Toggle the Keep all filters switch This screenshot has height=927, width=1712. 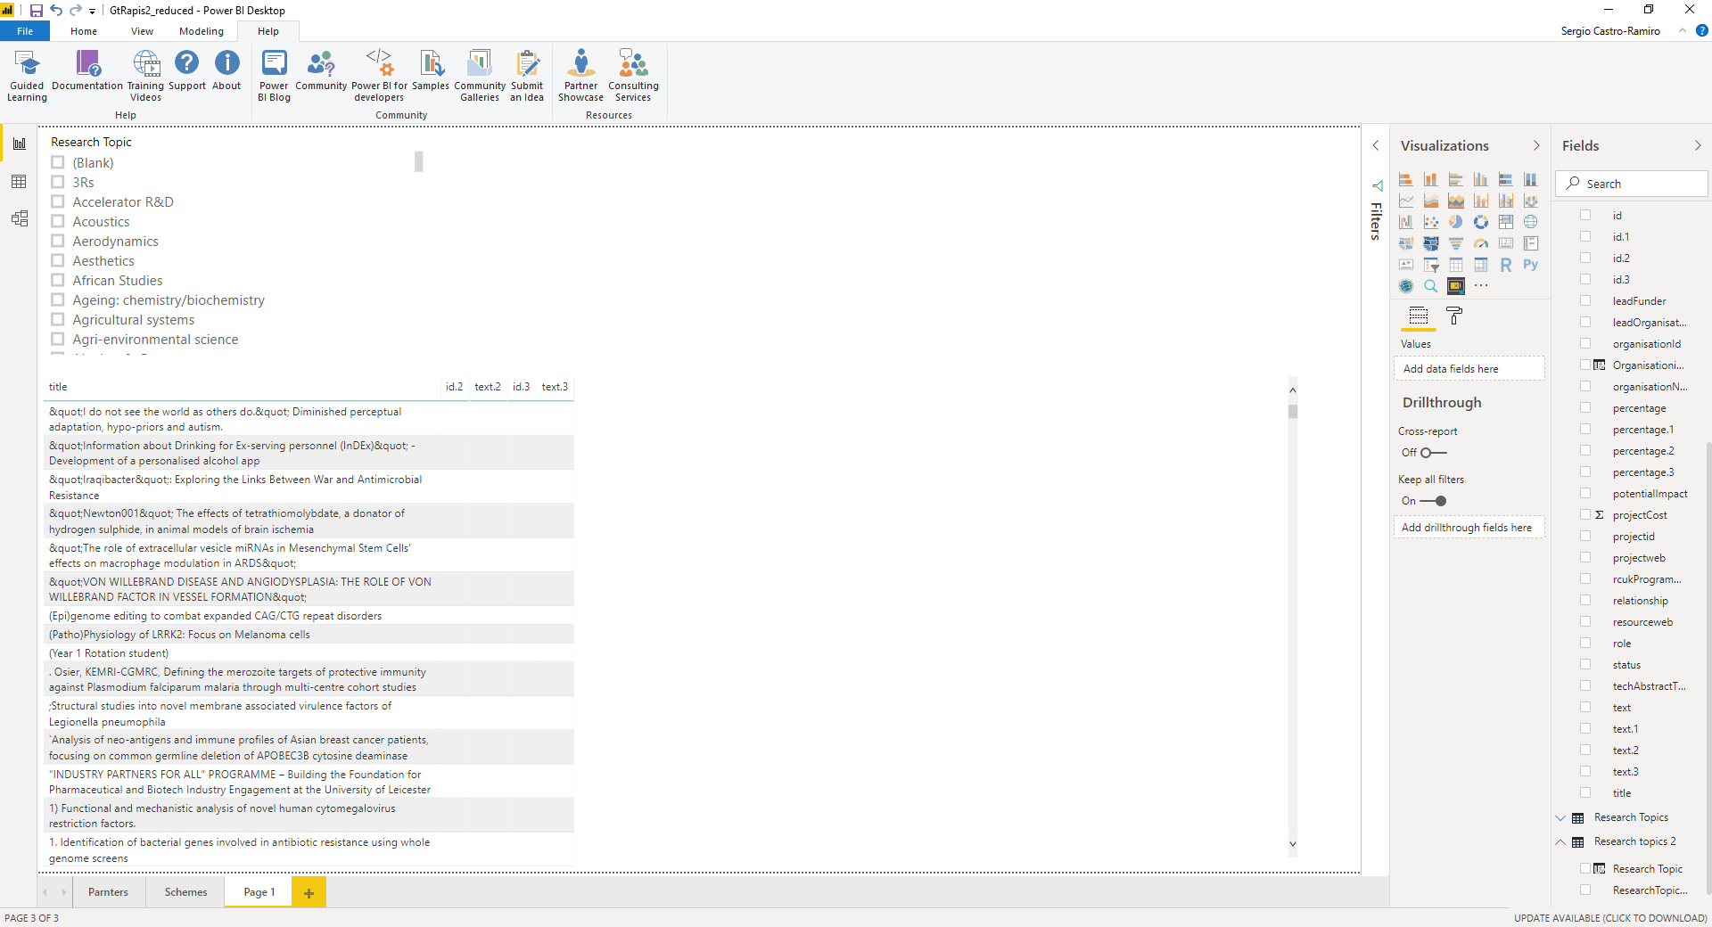[x=1433, y=501]
